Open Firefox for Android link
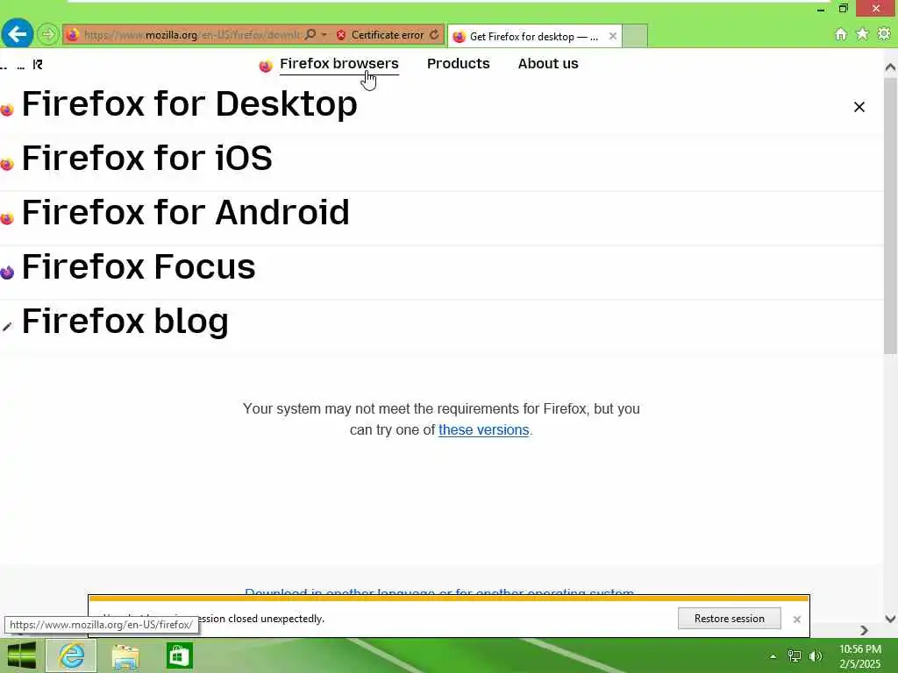This screenshot has height=673, width=898. pyautogui.click(x=186, y=212)
